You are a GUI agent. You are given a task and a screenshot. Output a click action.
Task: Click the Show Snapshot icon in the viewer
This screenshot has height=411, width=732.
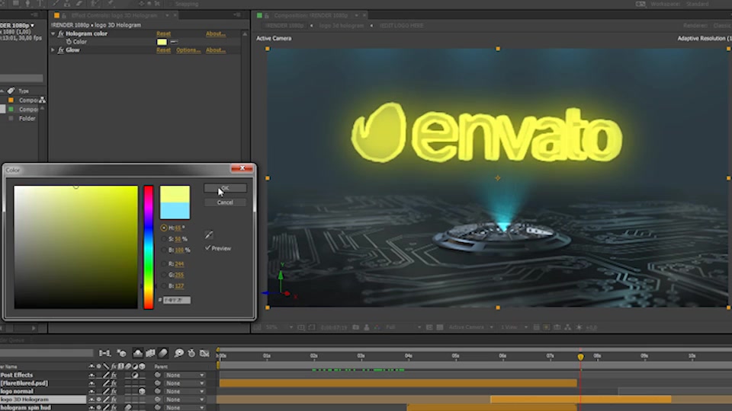pyautogui.click(x=367, y=327)
